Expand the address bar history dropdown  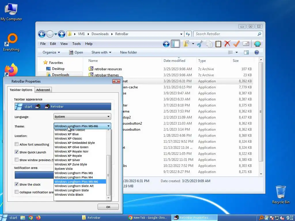click(x=181, y=34)
